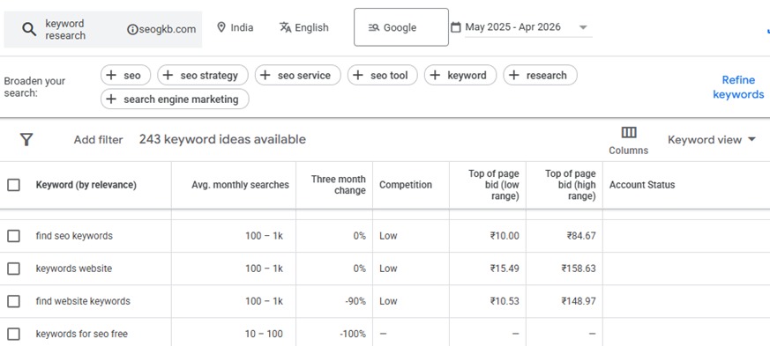This screenshot has width=770, height=346.
Task: Click the plus icon on seo strategy chip
Action: pyautogui.click(x=168, y=76)
